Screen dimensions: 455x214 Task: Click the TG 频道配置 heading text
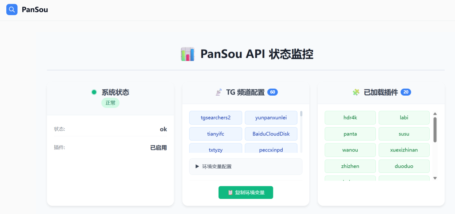pos(245,92)
